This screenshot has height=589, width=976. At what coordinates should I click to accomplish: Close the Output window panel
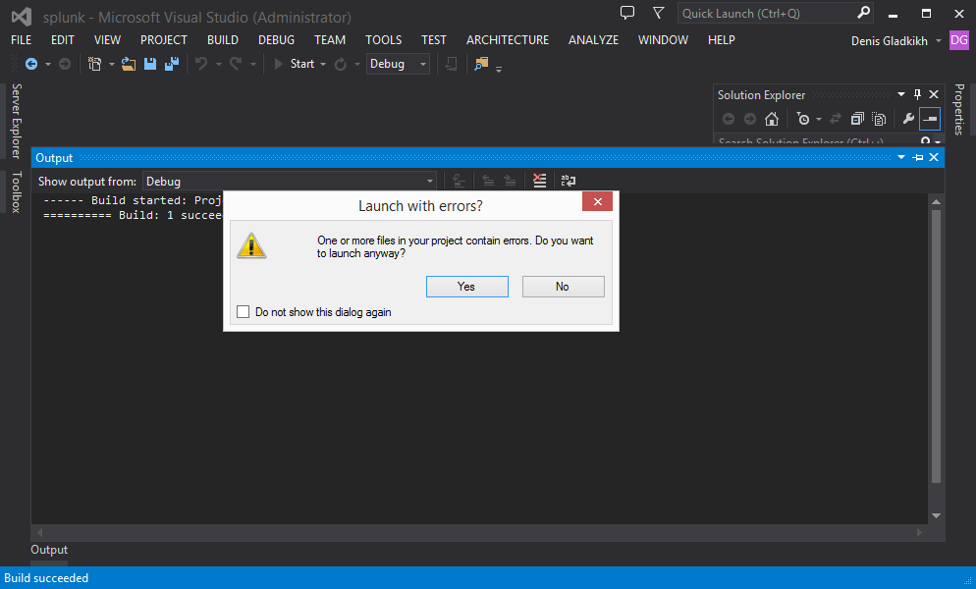[934, 157]
